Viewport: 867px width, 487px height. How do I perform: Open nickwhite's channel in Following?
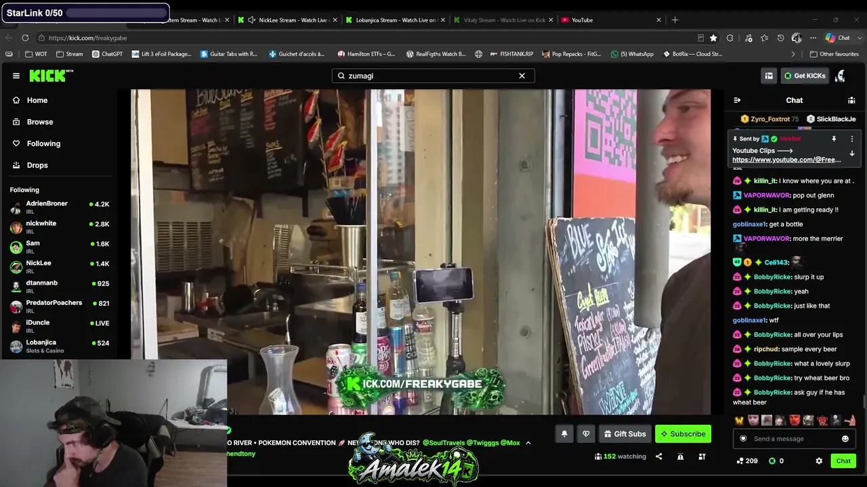(59, 227)
